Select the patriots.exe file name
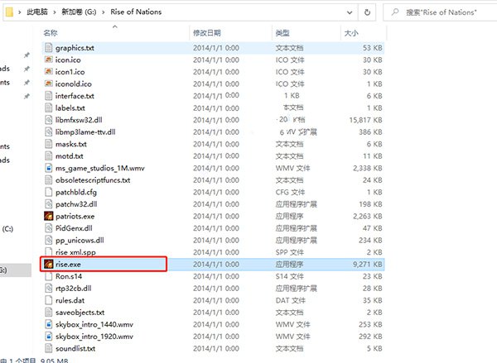This screenshot has height=363, width=497. (75, 216)
